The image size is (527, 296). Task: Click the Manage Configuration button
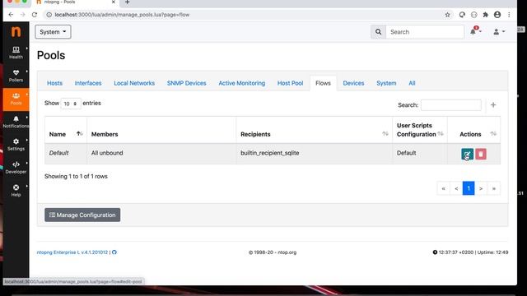[82, 215]
